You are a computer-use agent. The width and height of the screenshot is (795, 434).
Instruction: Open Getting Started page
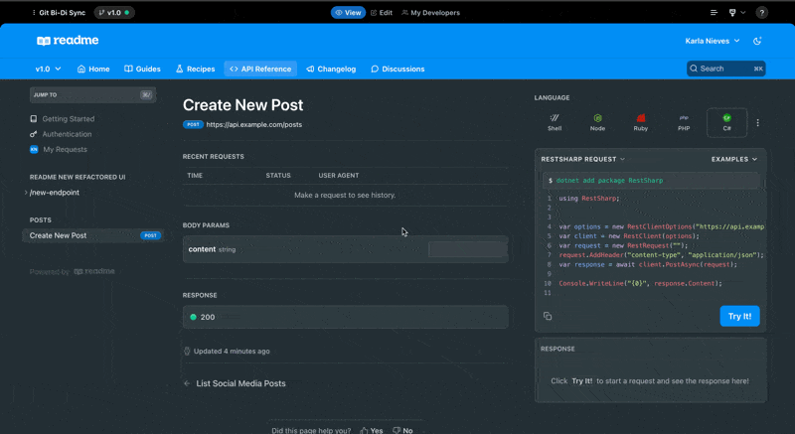point(68,119)
